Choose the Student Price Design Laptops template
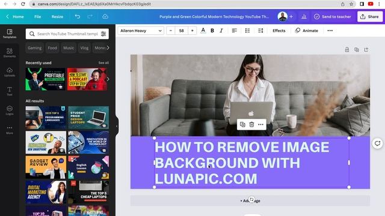Screen dimensions: 385x216 point(88,118)
